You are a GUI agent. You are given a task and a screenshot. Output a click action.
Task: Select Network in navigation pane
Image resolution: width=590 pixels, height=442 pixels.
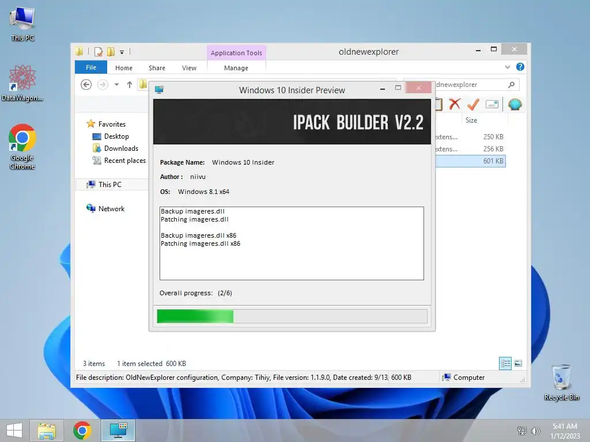111,208
